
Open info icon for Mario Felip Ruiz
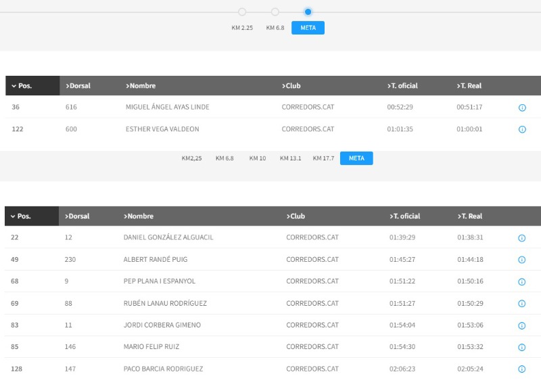click(521, 348)
